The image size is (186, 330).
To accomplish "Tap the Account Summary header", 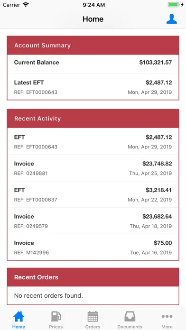I will (x=93, y=45).
